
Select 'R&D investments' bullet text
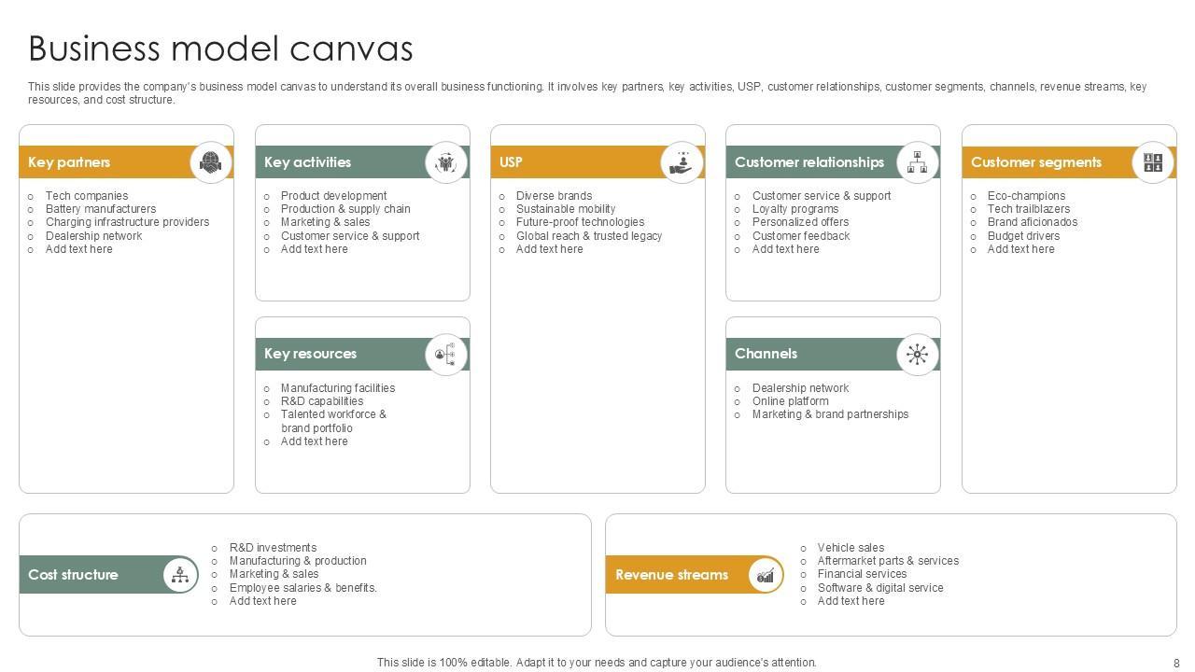pos(273,548)
